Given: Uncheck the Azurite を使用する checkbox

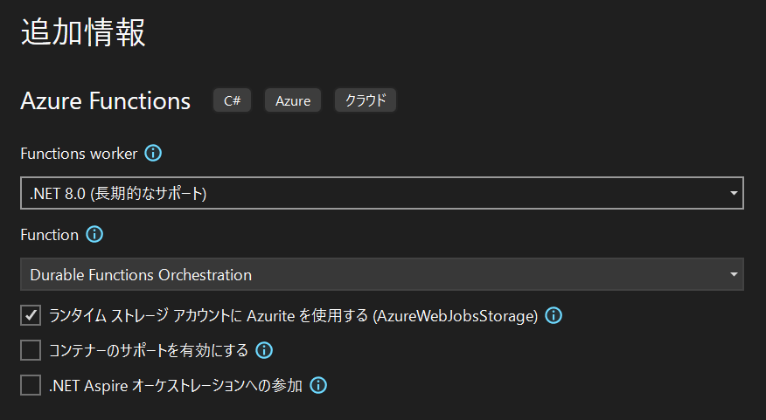Looking at the screenshot, I should [x=31, y=315].
